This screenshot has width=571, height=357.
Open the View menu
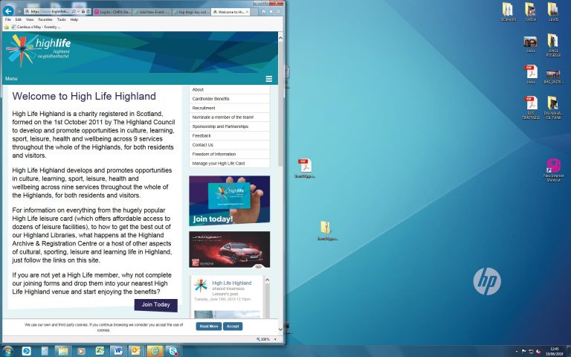[30, 19]
